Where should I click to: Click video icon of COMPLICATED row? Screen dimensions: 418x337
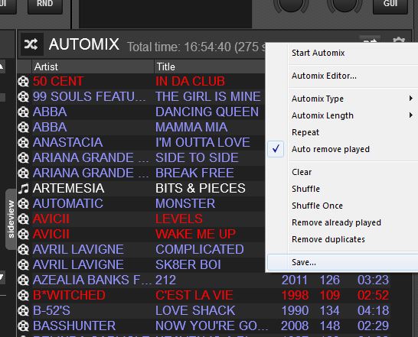pyautogui.click(x=24, y=249)
